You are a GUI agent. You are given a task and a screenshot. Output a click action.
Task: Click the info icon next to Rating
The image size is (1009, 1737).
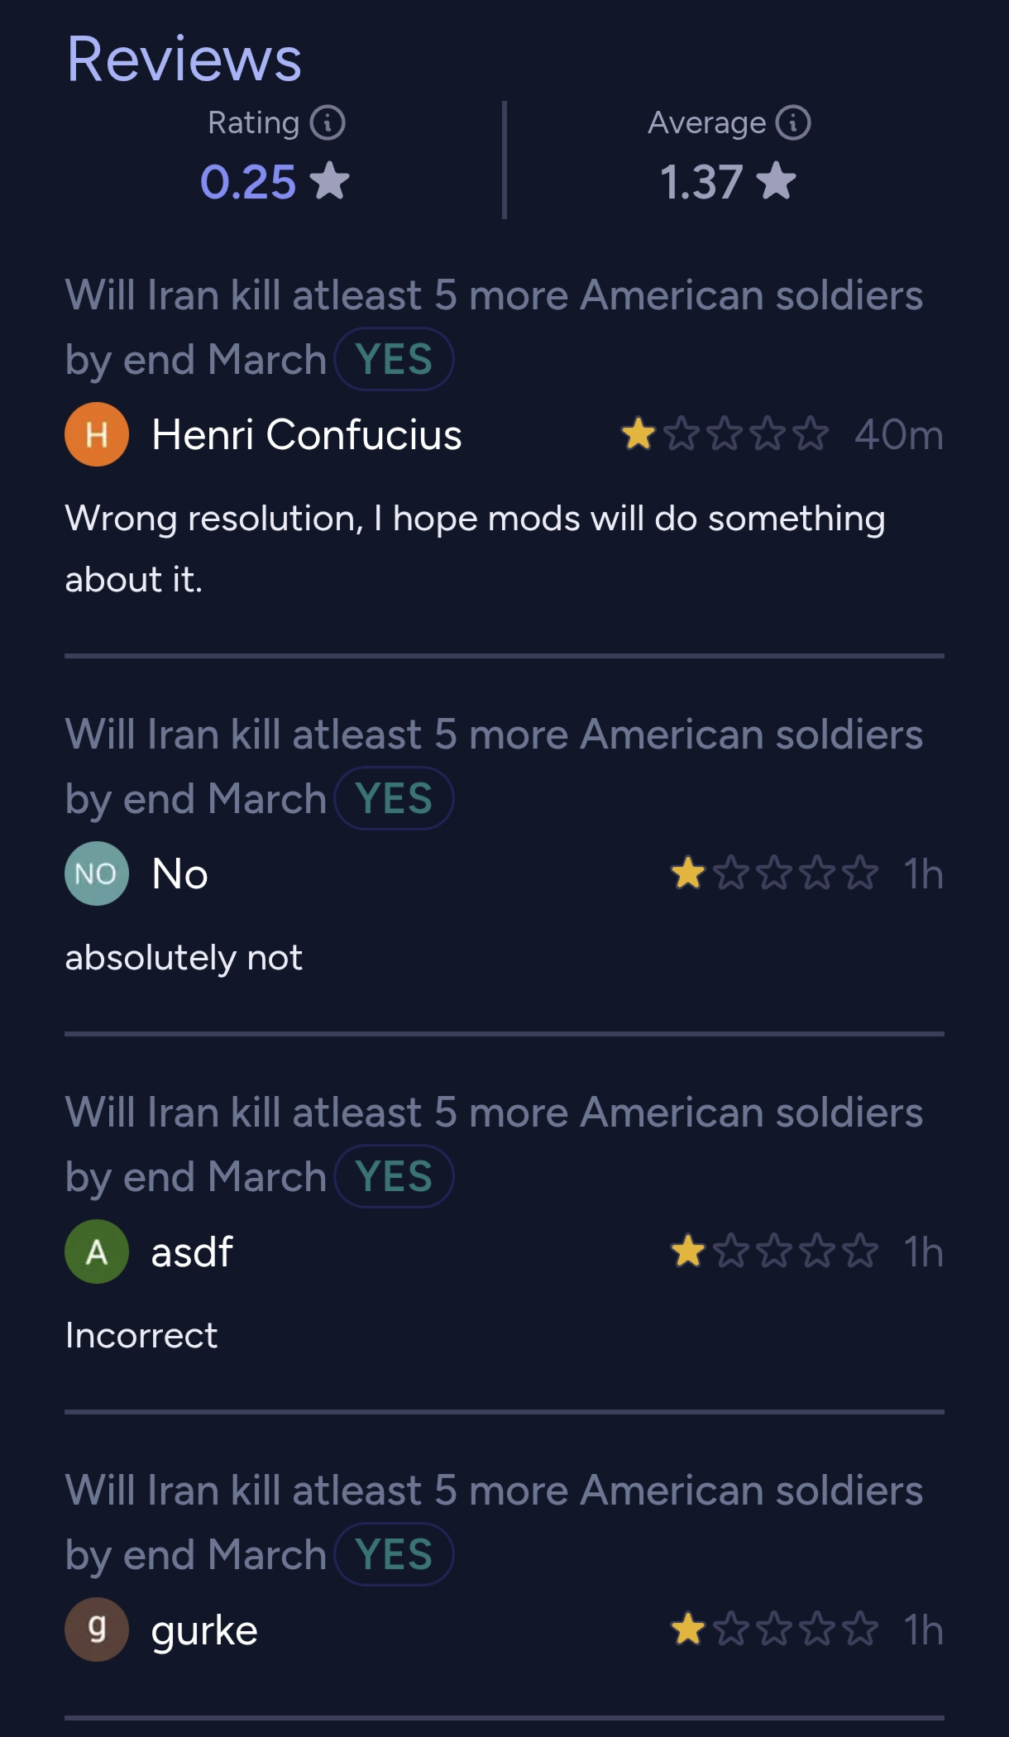tap(328, 123)
